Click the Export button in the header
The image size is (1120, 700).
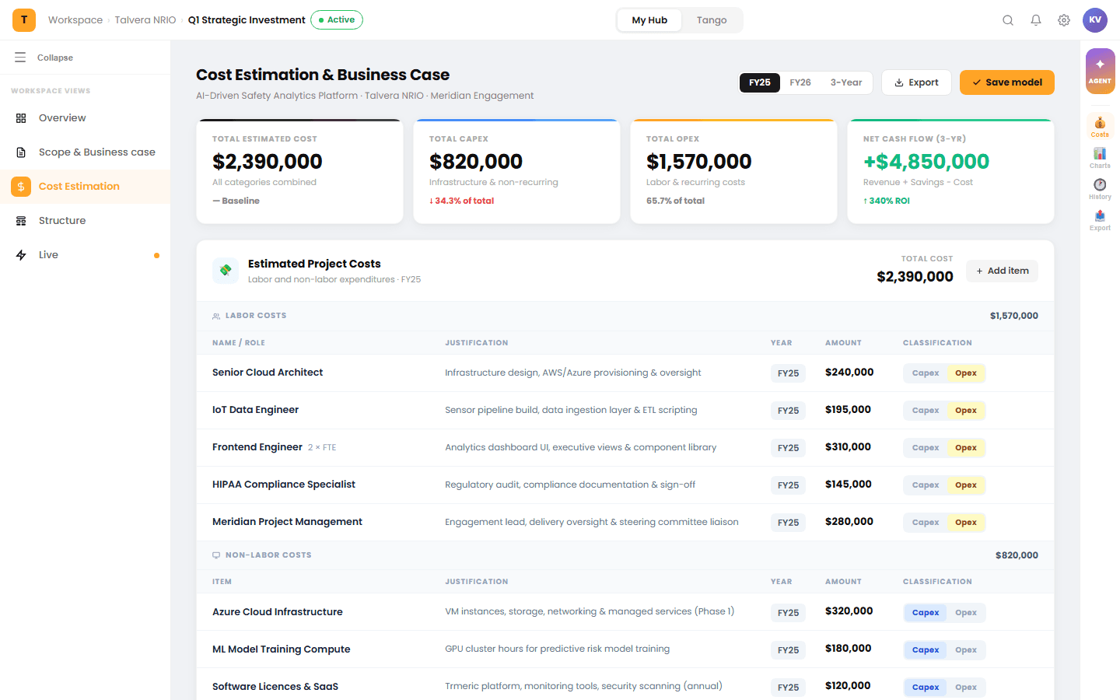click(x=916, y=82)
